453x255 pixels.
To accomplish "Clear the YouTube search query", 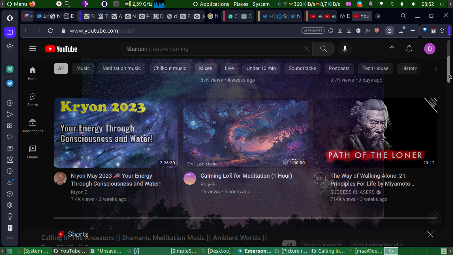I will pos(306,49).
